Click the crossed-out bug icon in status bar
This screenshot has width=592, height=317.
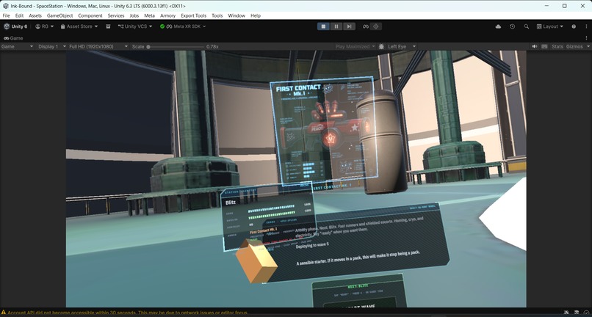(x=566, y=313)
